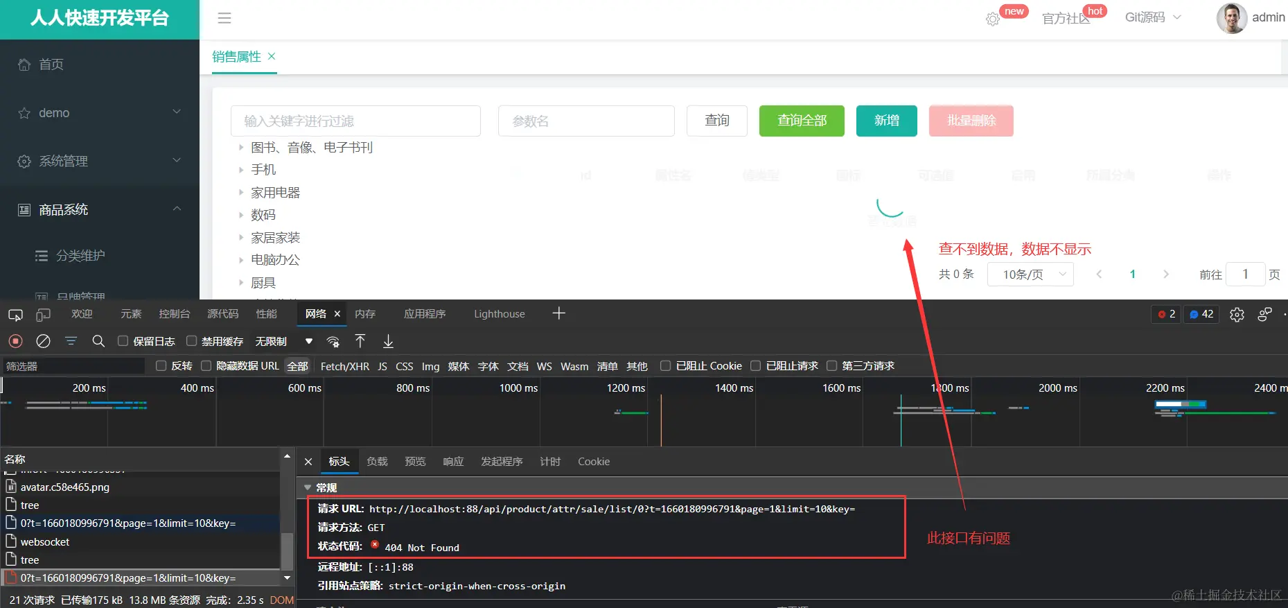Click the 商品系统 menu icon
Image resolution: width=1288 pixels, height=608 pixels.
click(x=24, y=210)
